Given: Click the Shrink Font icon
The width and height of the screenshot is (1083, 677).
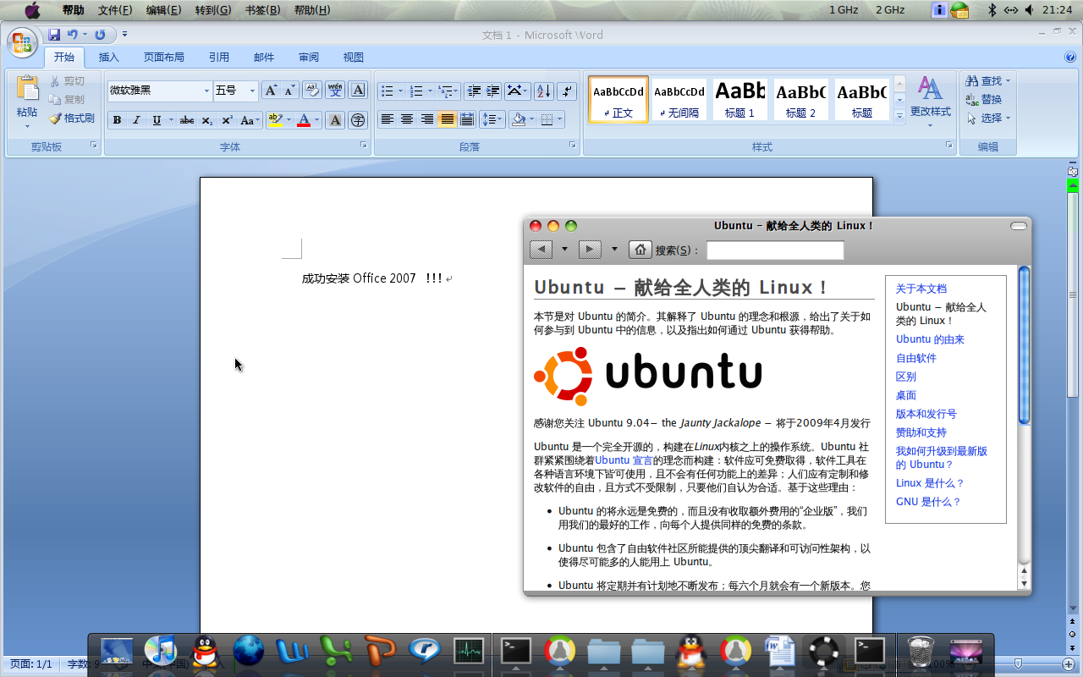Looking at the screenshot, I should (289, 91).
